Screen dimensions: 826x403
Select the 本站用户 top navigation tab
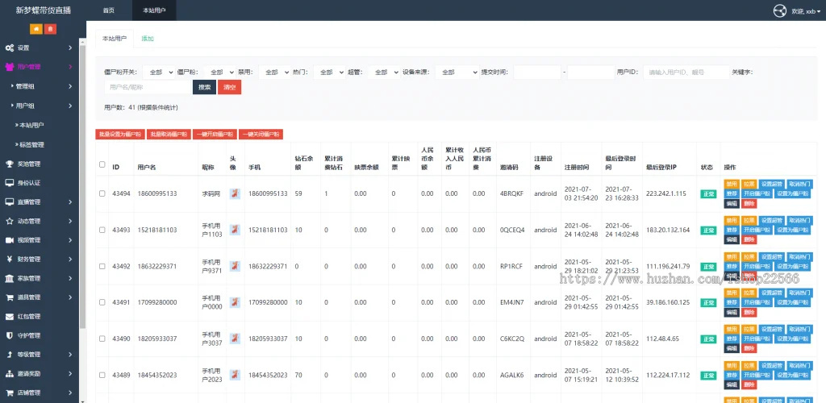point(154,10)
